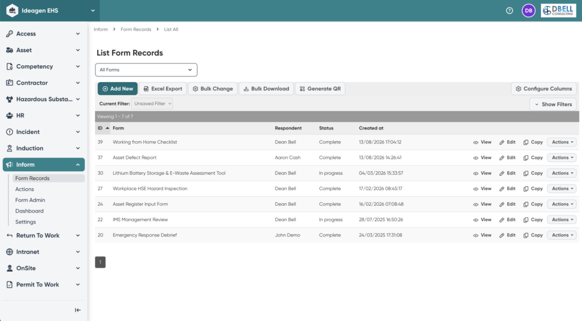The image size is (582, 321).
Task: Open the Unsaved Filter dropdown
Action: pos(152,104)
